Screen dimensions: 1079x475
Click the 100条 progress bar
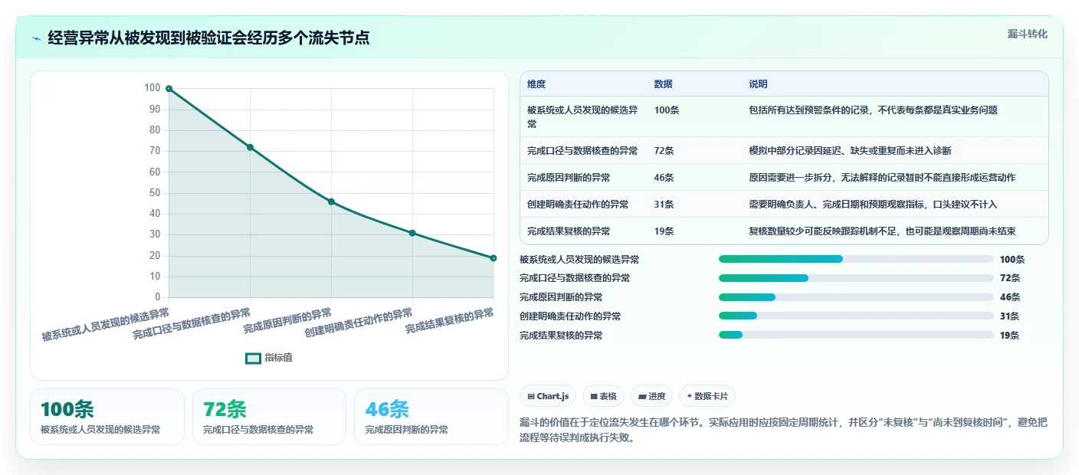point(856,259)
